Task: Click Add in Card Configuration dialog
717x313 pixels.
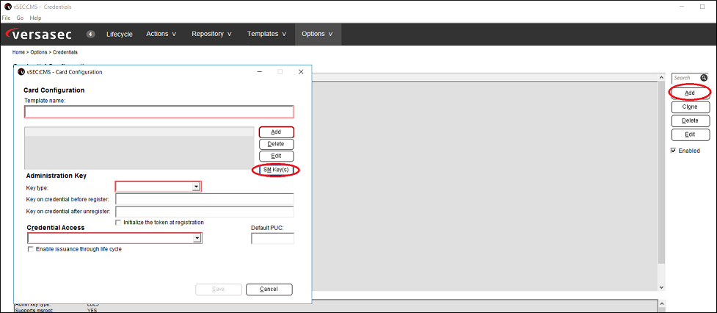Action: tap(276, 132)
